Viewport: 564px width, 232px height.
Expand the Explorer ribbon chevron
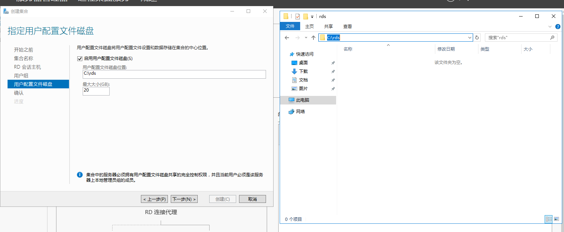click(x=550, y=27)
